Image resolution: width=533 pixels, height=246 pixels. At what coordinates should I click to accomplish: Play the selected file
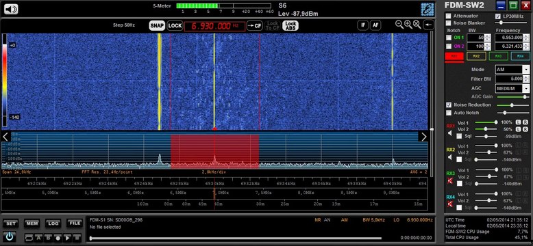(67, 238)
